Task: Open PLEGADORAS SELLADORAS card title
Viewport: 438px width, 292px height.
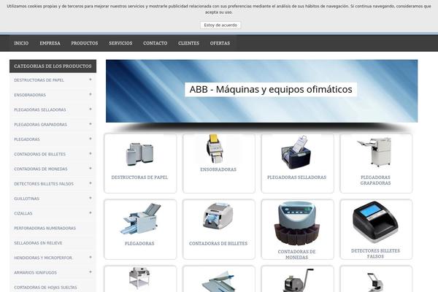Action: [x=296, y=177]
